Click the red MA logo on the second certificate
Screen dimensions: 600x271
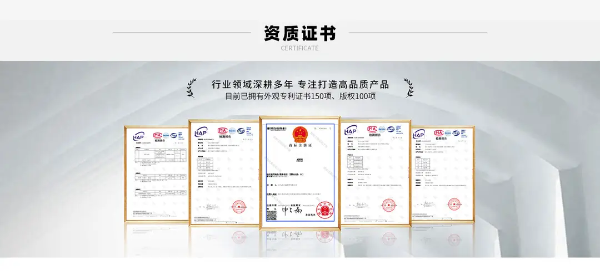point(222,131)
